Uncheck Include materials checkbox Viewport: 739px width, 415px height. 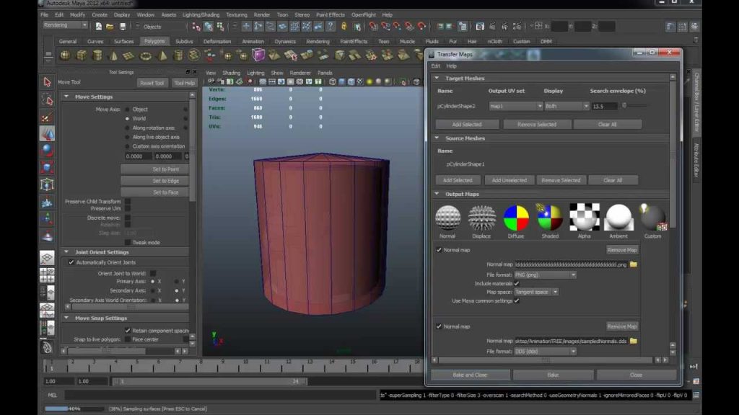point(517,283)
